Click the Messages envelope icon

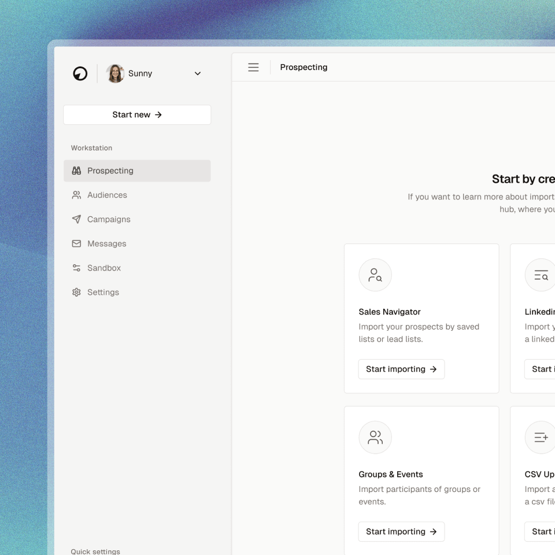76,243
